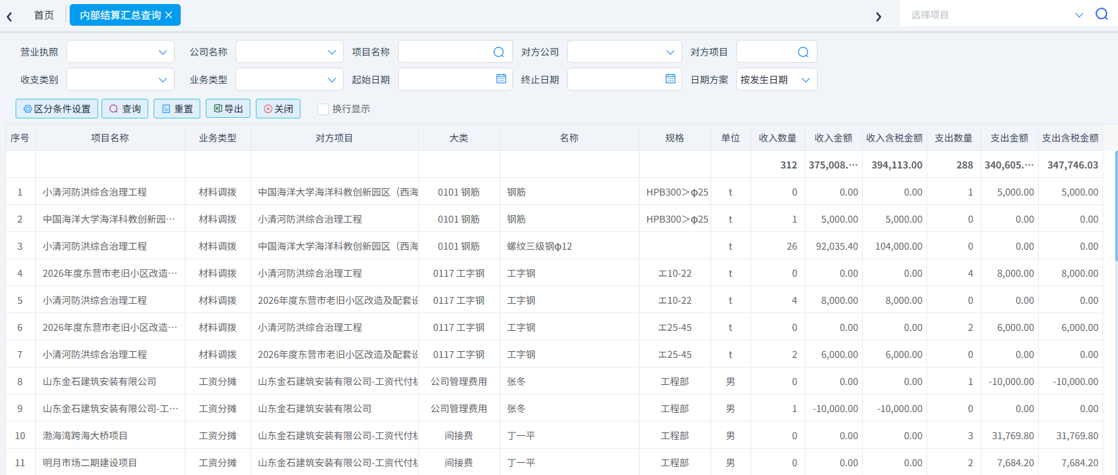Click the 导出 button

[x=228, y=109]
